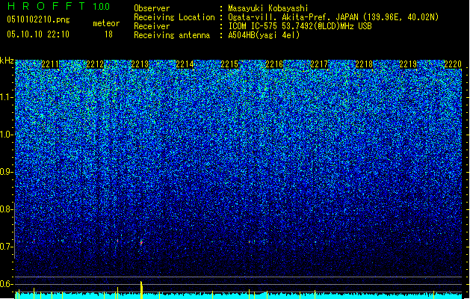470x299 pixels.
Task: Click the 0.6 kHz axis label
Action: coord(7,284)
